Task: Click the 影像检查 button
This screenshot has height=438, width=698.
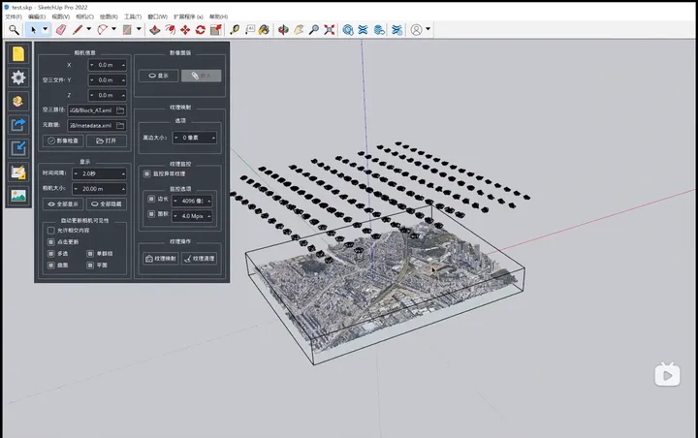Action: (x=64, y=141)
